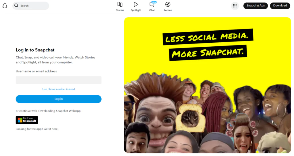The image size is (294, 156).
Task: Click the Username or email address label
Action: [x=36, y=71]
